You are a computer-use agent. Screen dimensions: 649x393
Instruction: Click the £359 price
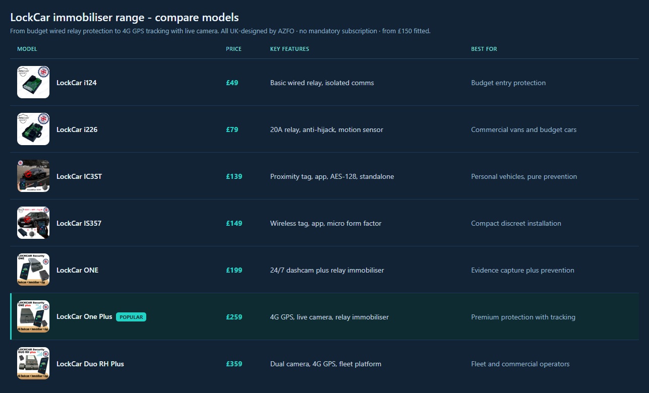[234, 364]
